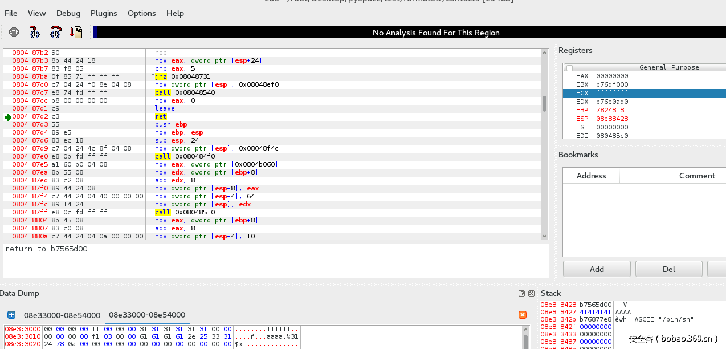
Task: Select the ret instruction at 0804:87d2
Action: (161, 116)
